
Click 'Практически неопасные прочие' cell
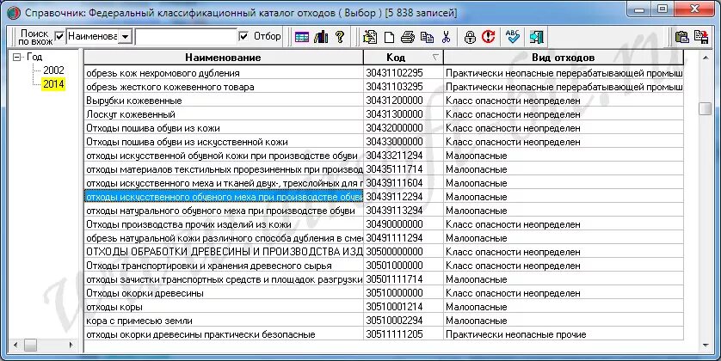(564, 334)
